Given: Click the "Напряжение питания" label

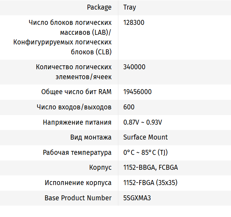Looking at the screenshot, I should tap(77, 122).
